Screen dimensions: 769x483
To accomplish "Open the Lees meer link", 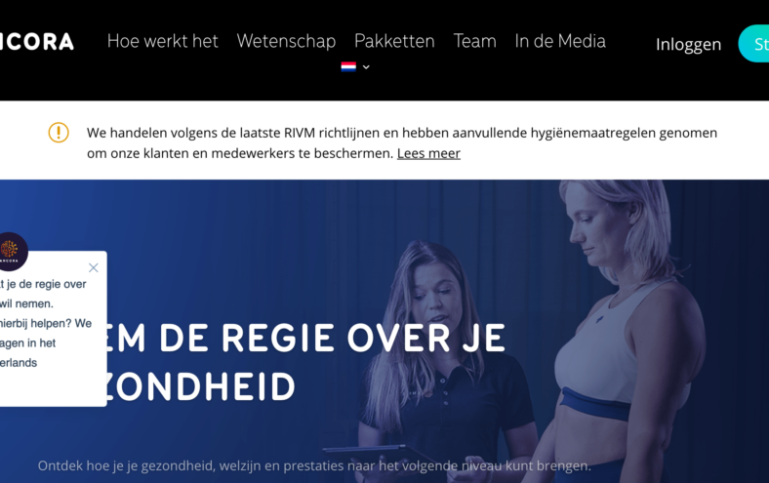I will click(428, 153).
